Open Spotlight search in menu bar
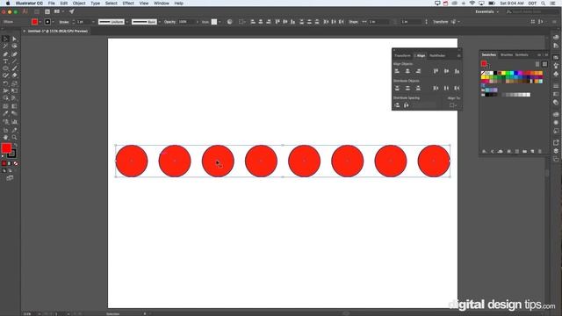Viewport: 562px width, 316px height. [544, 4]
